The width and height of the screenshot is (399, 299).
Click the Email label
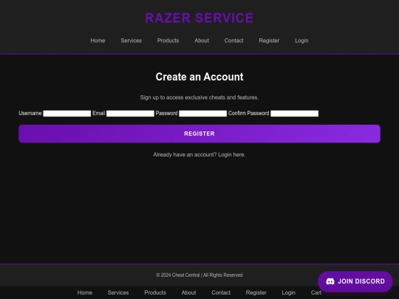[99, 113]
